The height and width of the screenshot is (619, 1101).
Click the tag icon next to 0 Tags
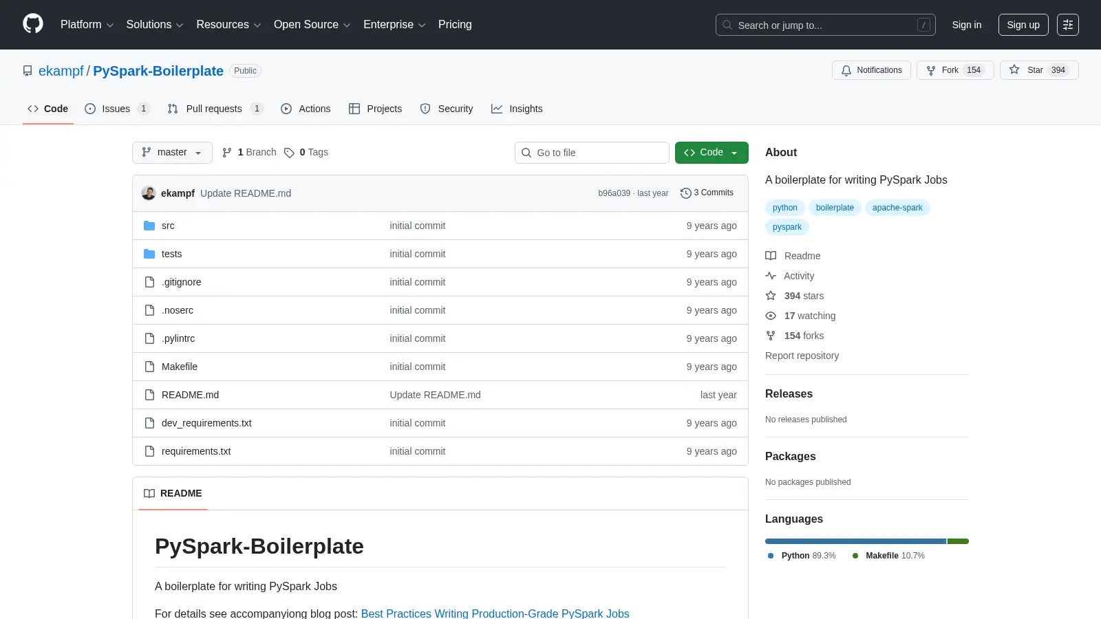[290, 153]
